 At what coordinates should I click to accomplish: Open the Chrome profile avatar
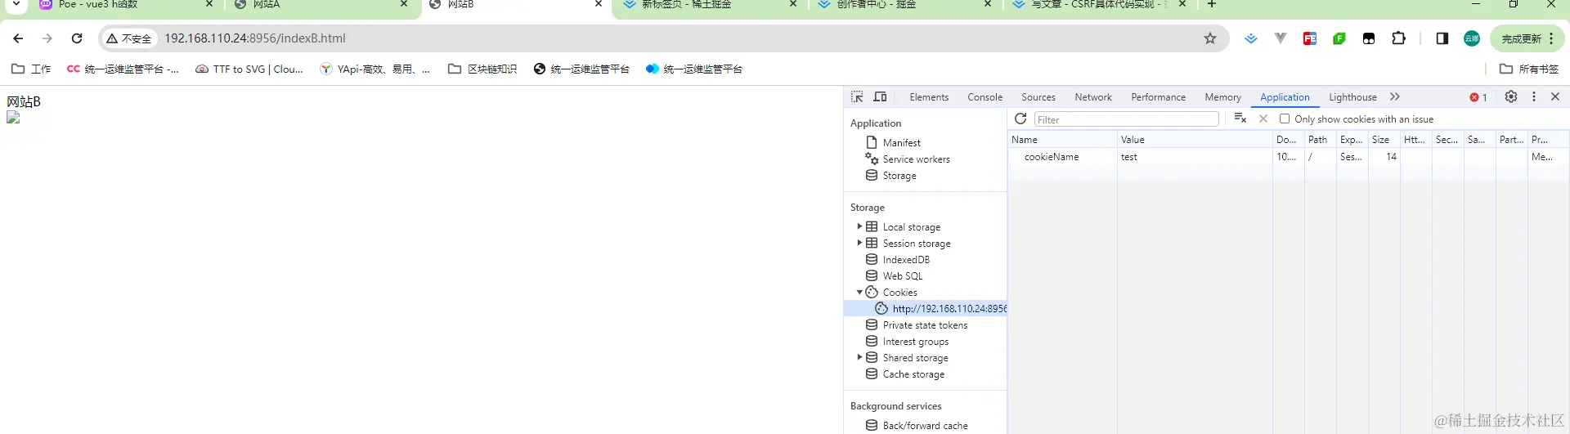point(1472,38)
